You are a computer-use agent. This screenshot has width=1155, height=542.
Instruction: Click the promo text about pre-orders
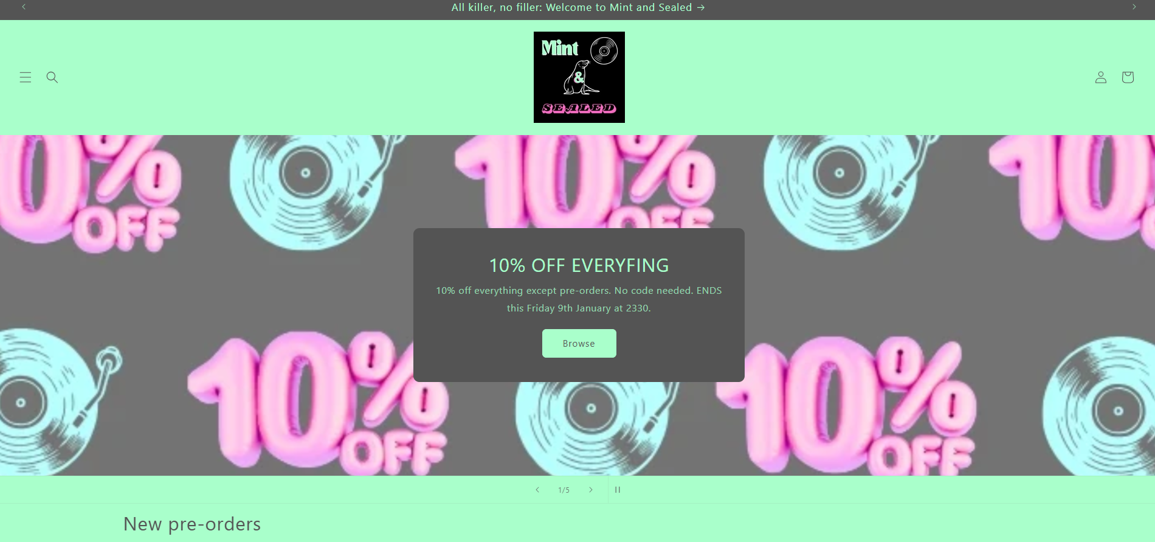[579, 299]
